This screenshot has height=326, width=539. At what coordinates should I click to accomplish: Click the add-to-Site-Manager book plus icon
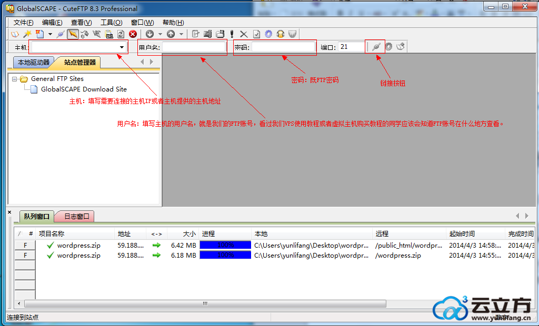[401, 47]
